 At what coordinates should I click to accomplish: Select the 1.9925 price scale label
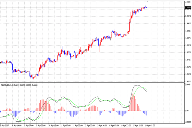(x=188, y=31)
